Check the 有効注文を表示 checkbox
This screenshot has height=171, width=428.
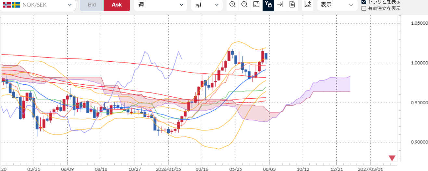pos(364,8)
